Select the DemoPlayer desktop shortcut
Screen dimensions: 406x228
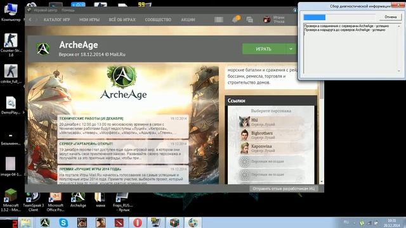[x=11, y=105]
